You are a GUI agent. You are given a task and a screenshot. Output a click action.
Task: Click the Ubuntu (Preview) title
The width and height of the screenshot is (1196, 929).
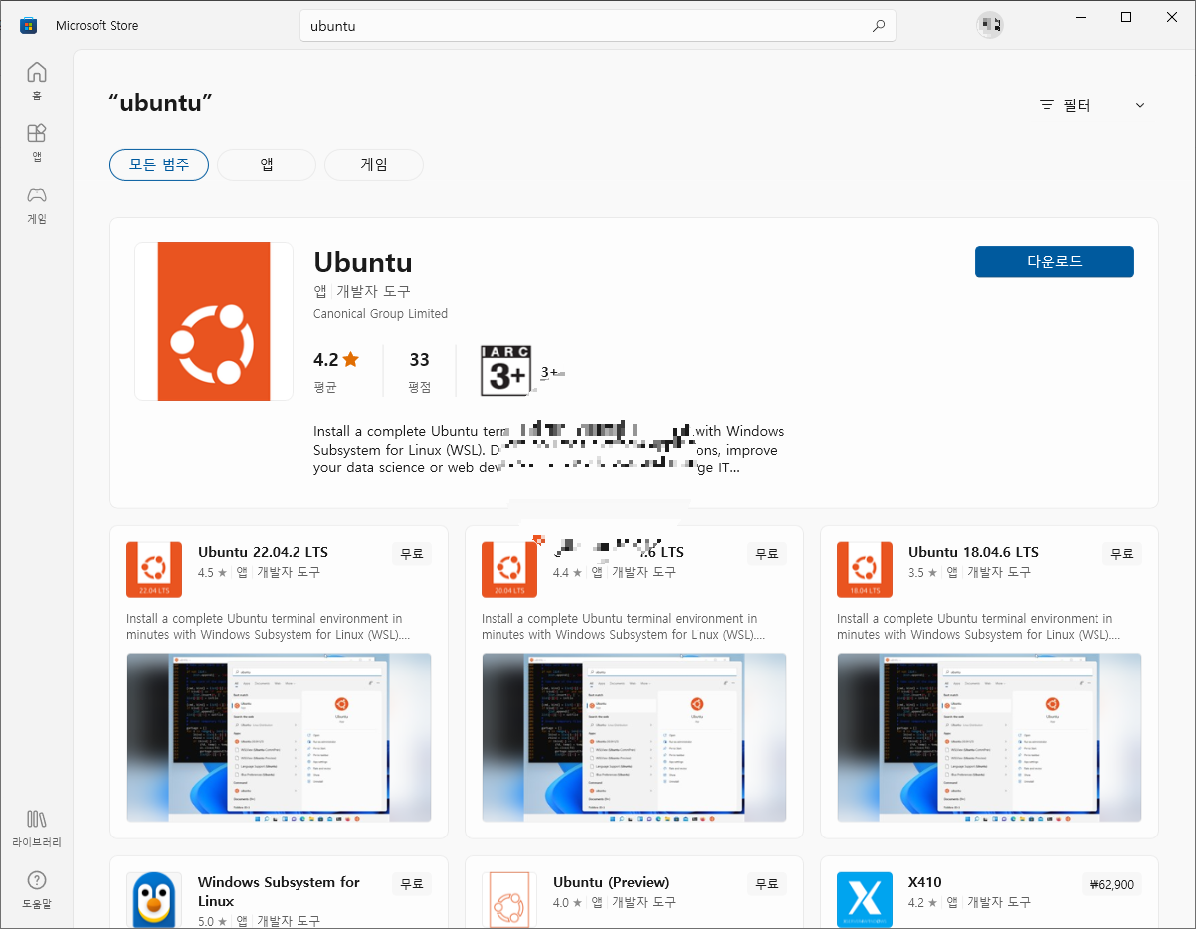click(x=611, y=882)
